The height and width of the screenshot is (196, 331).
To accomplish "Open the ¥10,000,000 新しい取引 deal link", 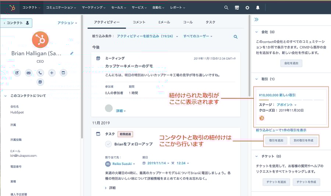I will (277, 95).
